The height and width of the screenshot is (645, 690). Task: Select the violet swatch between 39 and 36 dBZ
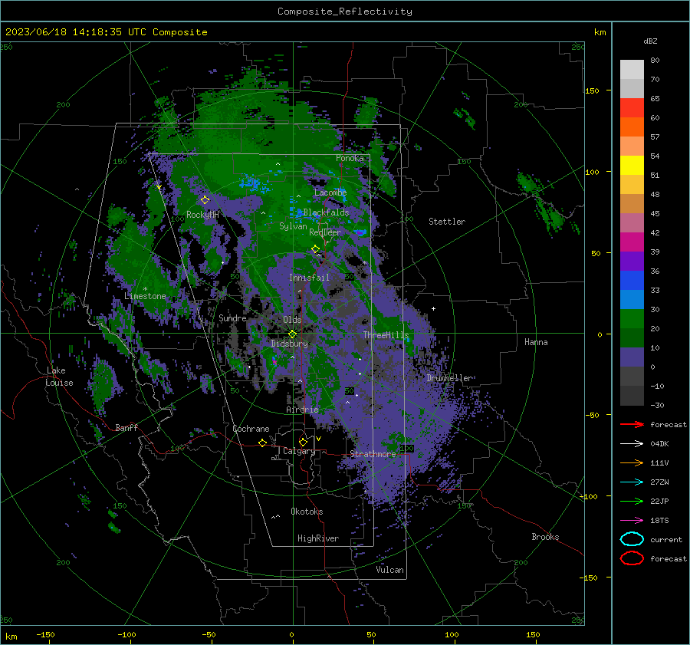coord(632,262)
